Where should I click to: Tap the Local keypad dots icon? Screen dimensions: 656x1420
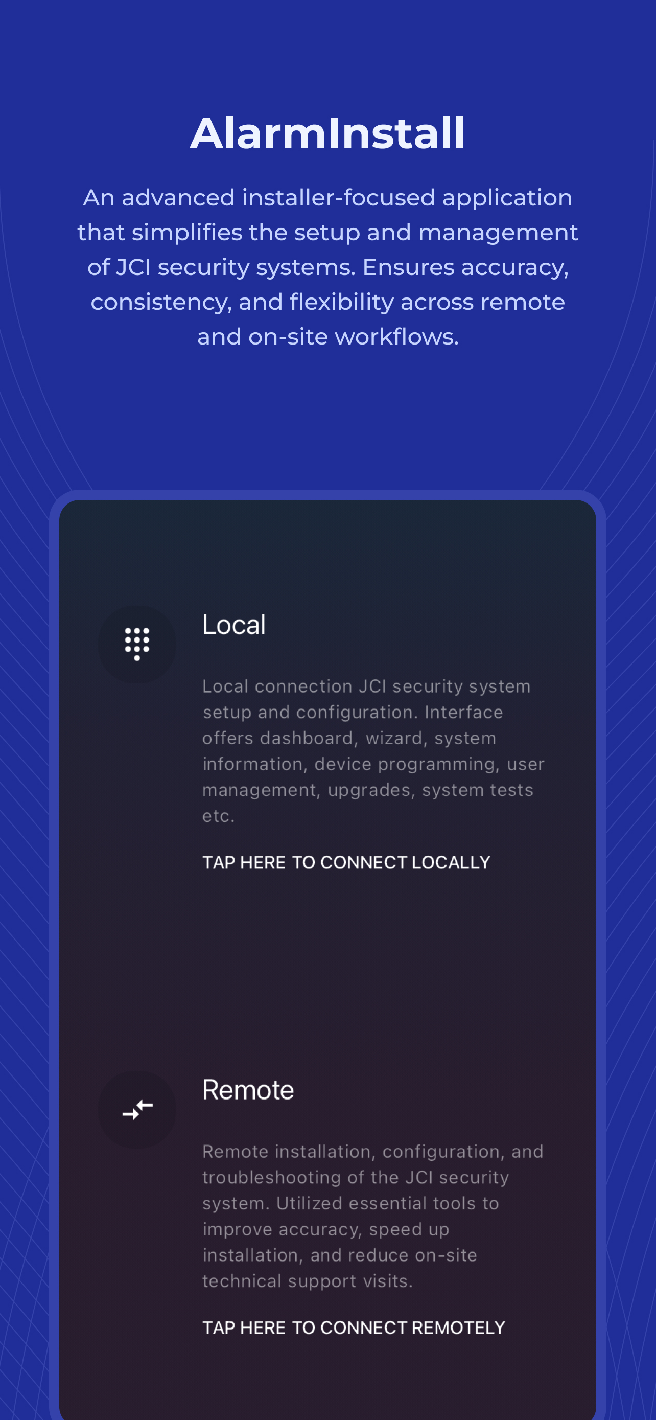click(x=136, y=644)
